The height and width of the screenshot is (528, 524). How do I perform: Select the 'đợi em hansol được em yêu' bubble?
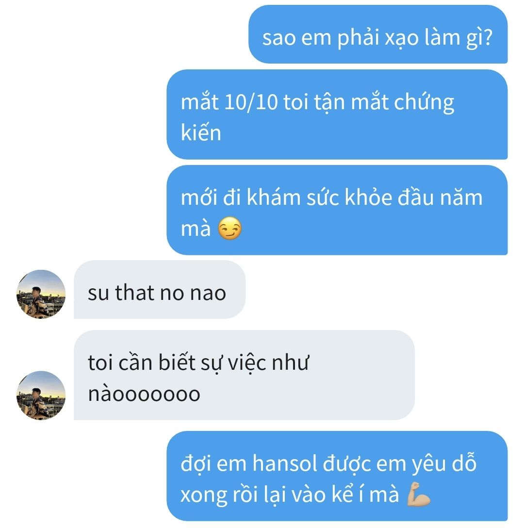coord(337,476)
